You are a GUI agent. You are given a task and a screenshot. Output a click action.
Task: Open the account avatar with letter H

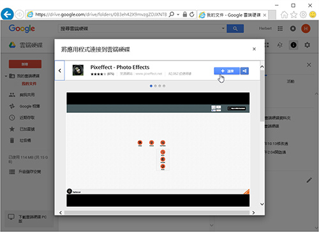point(306,29)
